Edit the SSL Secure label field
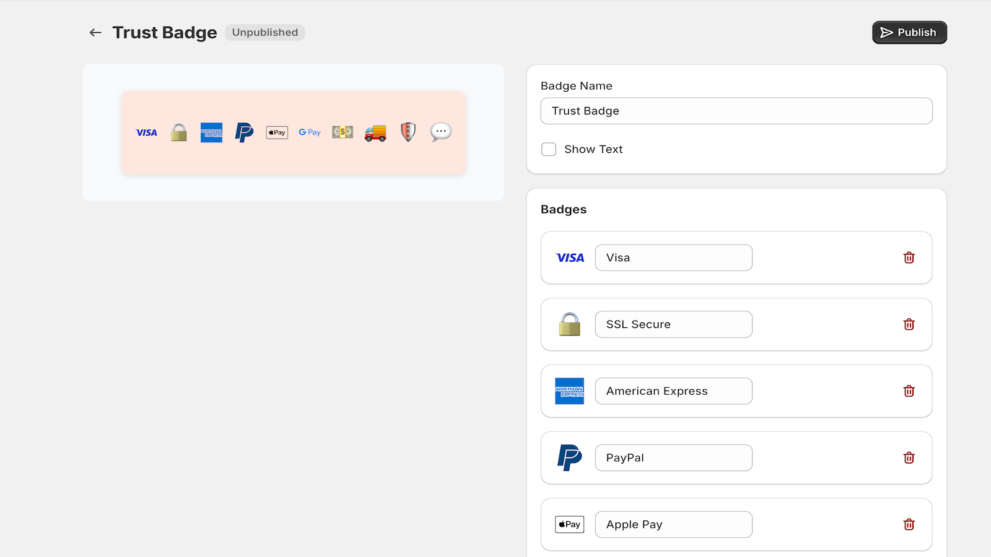The height and width of the screenshot is (557, 991). 673,324
